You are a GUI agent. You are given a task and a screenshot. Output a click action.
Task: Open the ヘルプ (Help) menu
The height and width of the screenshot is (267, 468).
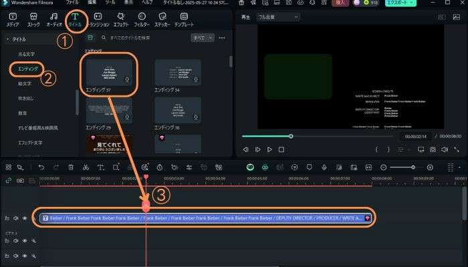click(147, 3)
